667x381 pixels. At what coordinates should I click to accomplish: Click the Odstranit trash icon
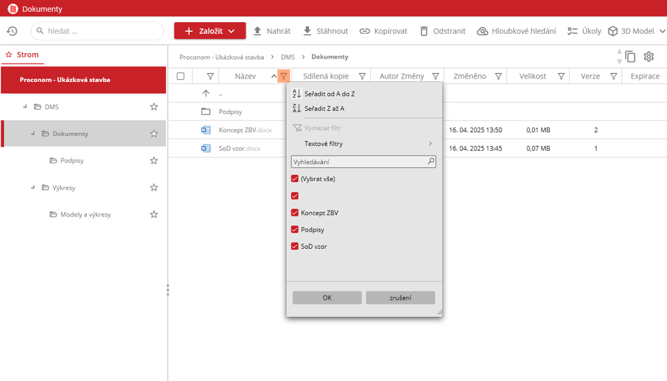[x=424, y=31]
